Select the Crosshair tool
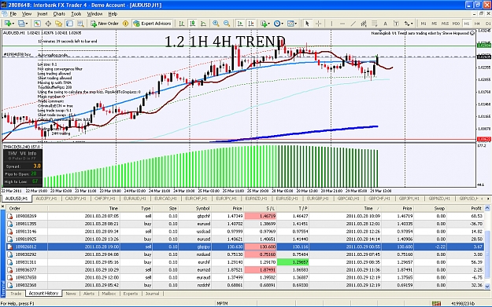The height and width of the screenshot is (307, 492). (318, 24)
